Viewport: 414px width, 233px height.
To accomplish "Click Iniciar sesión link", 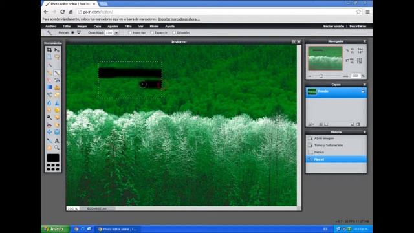I will [x=334, y=26].
